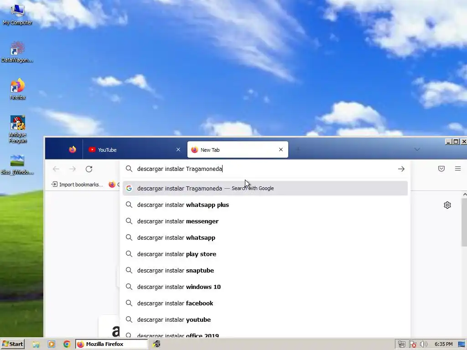The width and height of the screenshot is (467, 350).
Task: Minimize the Firefox window
Action: click(448, 142)
